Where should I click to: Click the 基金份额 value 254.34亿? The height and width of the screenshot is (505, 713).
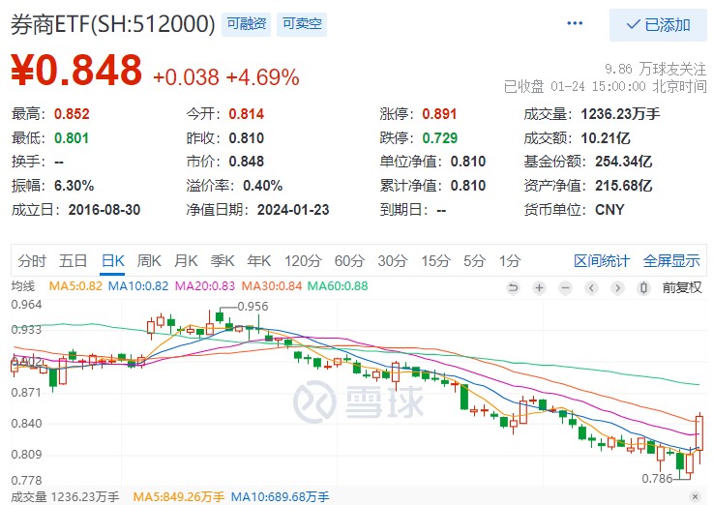pos(624,162)
